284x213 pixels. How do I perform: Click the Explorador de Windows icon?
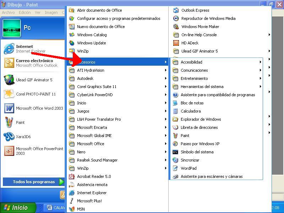(x=175, y=119)
